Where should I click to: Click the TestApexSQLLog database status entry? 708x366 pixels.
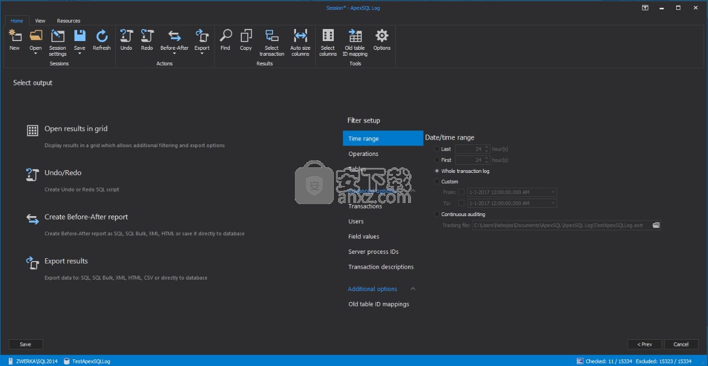tap(87, 361)
